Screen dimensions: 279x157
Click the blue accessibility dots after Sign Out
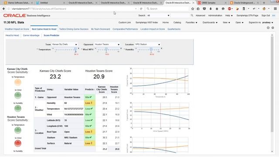click(274, 16)
